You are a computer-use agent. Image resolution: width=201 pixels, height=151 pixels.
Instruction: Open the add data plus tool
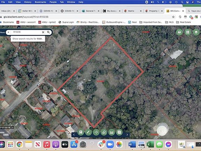point(119,132)
